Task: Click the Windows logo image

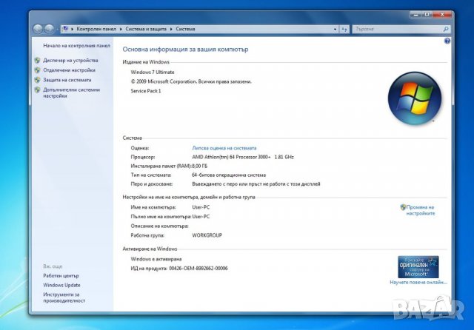Action: point(414,98)
